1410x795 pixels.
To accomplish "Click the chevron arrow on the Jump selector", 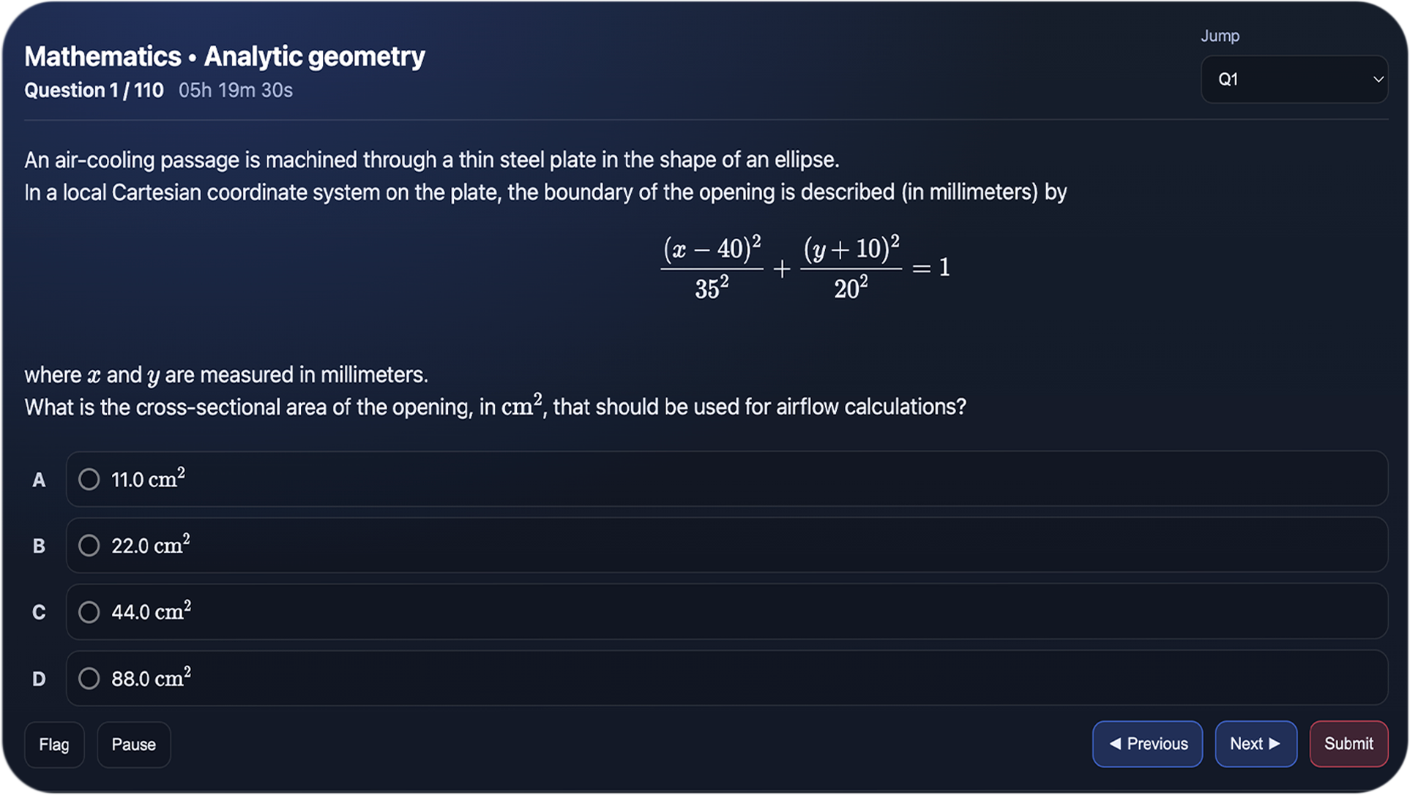I will (x=1378, y=80).
